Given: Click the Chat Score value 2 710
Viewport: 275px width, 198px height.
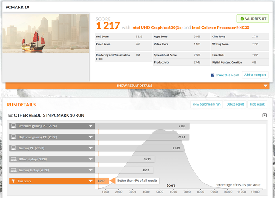Looking at the screenshot, I should coord(255,36).
